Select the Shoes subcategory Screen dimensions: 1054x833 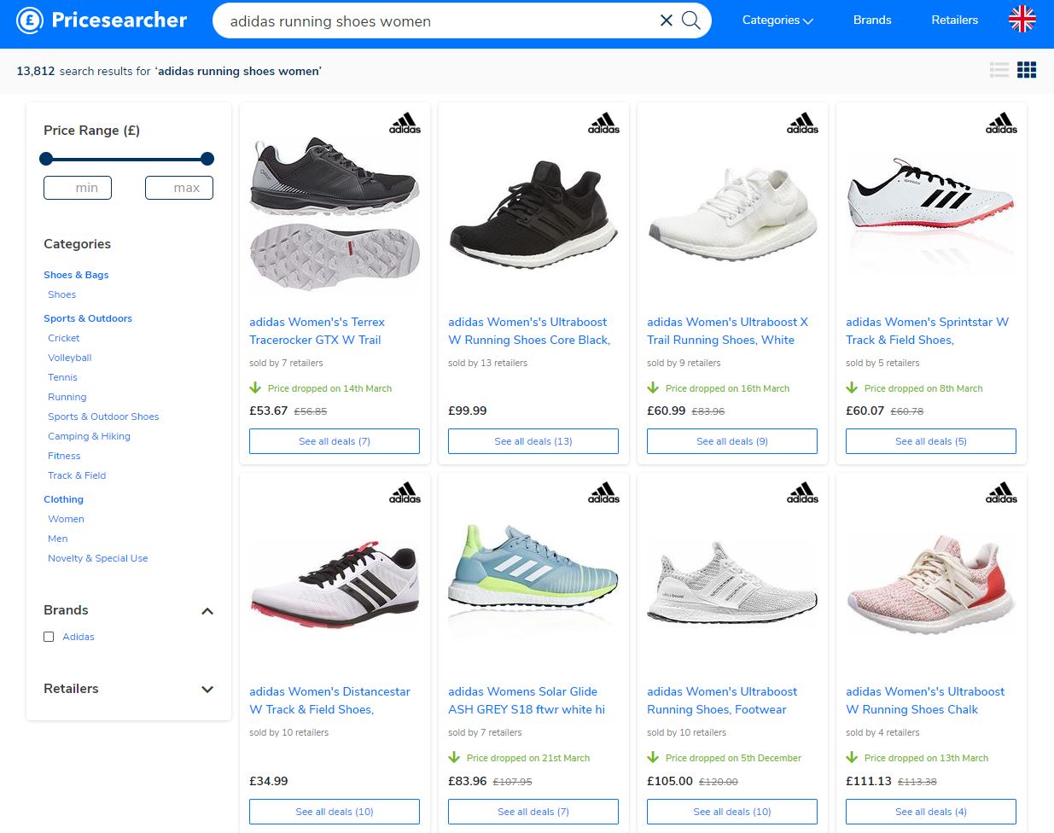(61, 294)
